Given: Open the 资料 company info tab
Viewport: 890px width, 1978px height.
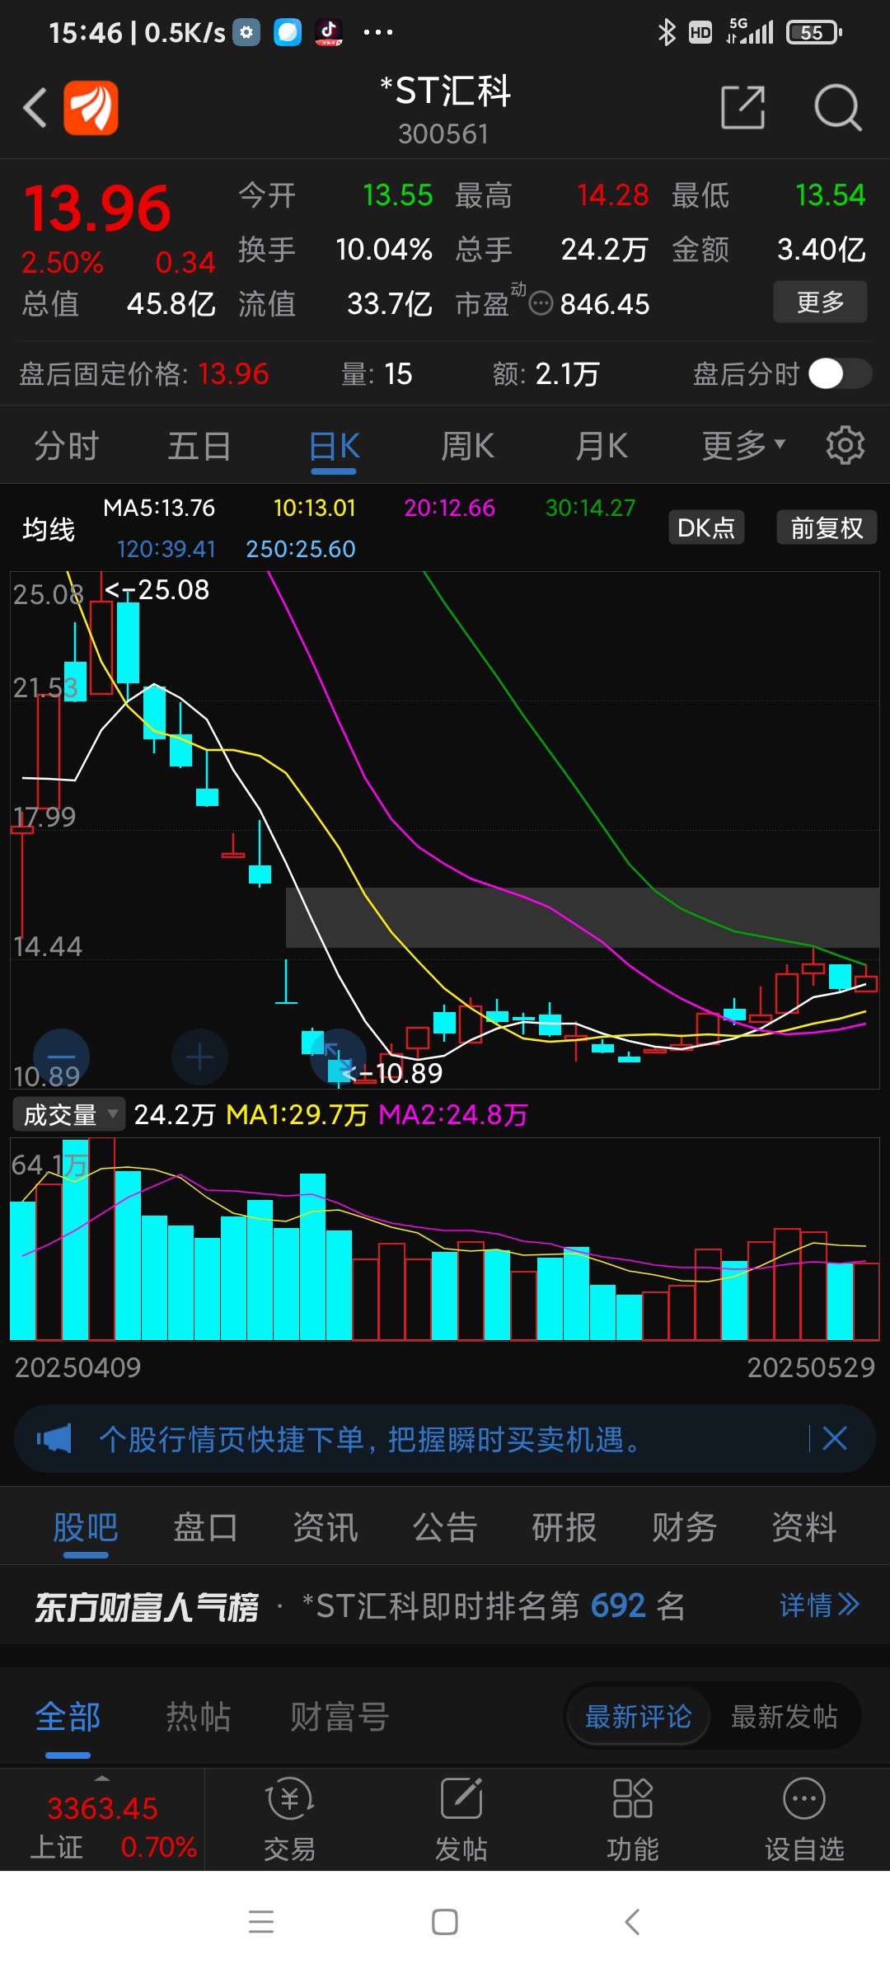Looking at the screenshot, I should (804, 1527).
